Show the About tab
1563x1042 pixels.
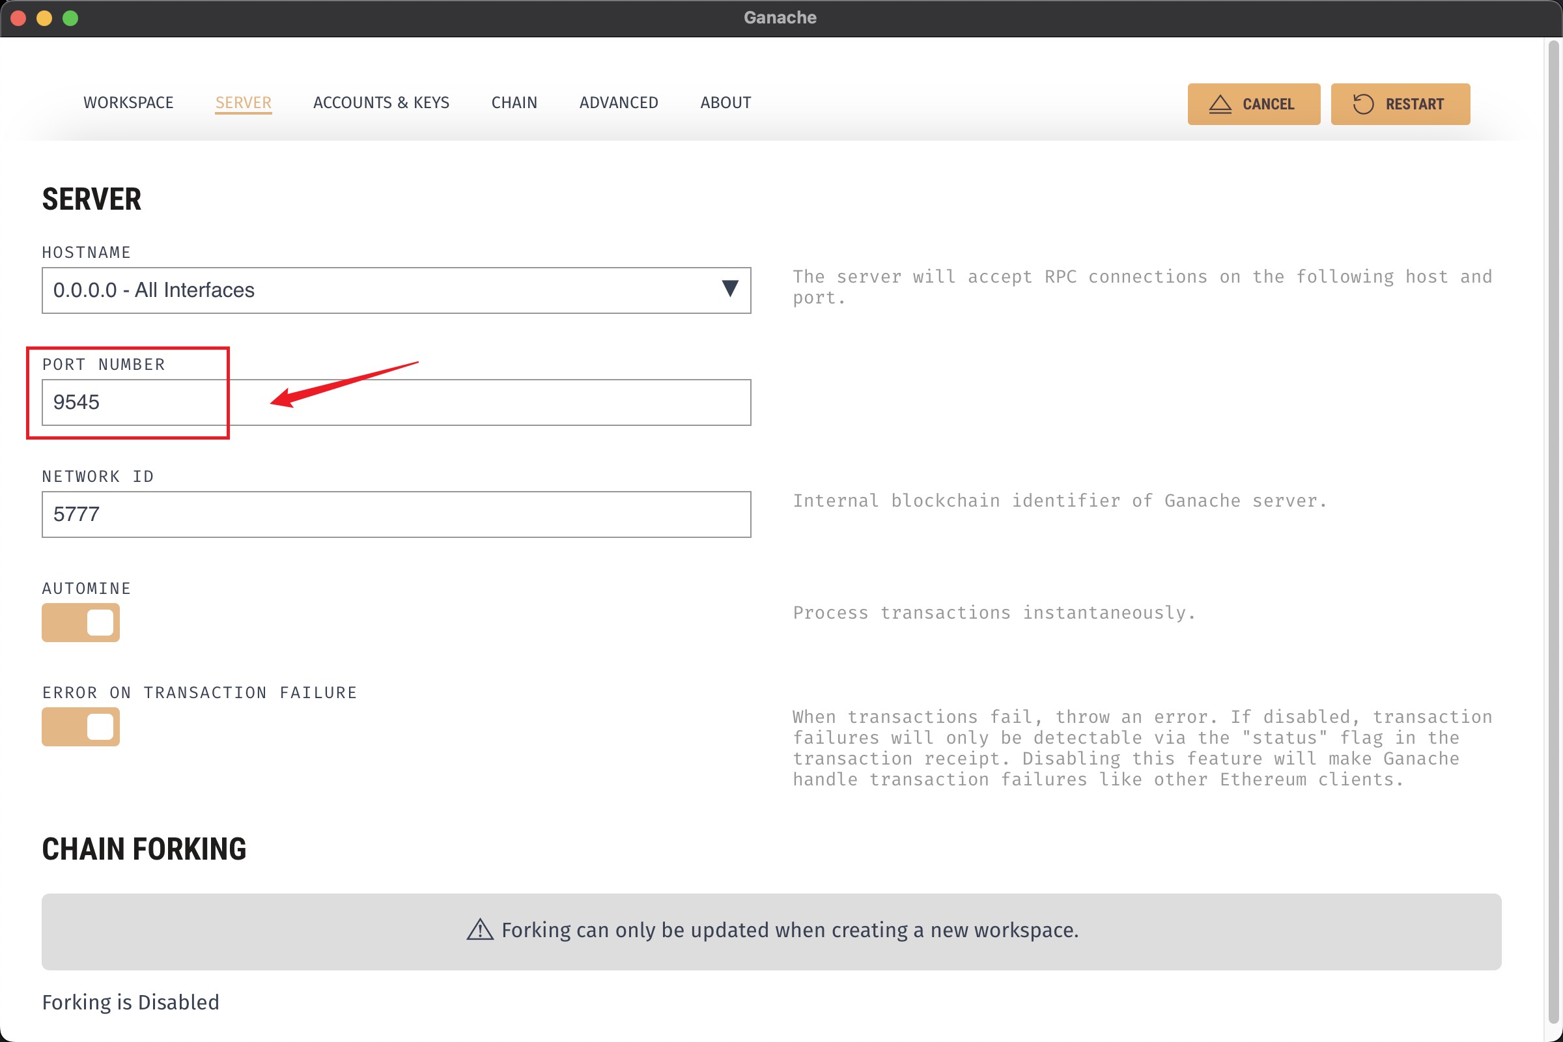[x=725, y=103]
